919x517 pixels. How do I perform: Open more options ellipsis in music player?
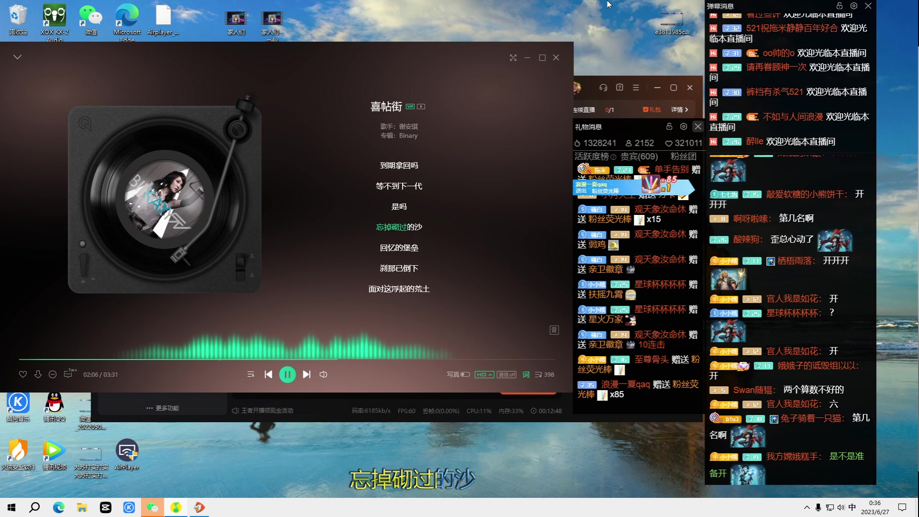(53, 374)
